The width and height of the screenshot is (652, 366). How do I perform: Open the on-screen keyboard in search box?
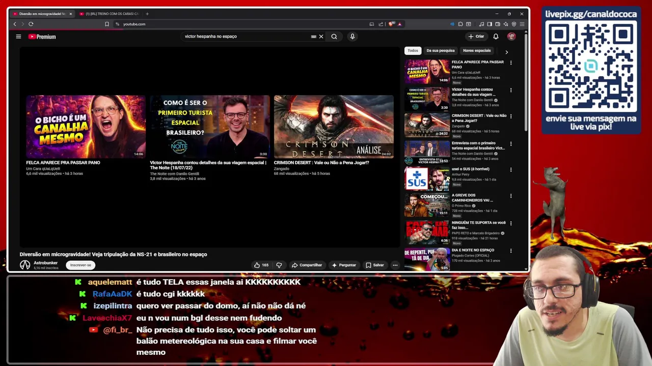pyautogui.click(x=313, y=37)
